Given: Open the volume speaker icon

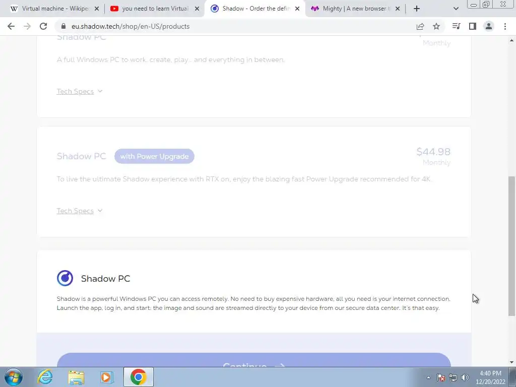Looking at the screenshot, I should (465, 377).
